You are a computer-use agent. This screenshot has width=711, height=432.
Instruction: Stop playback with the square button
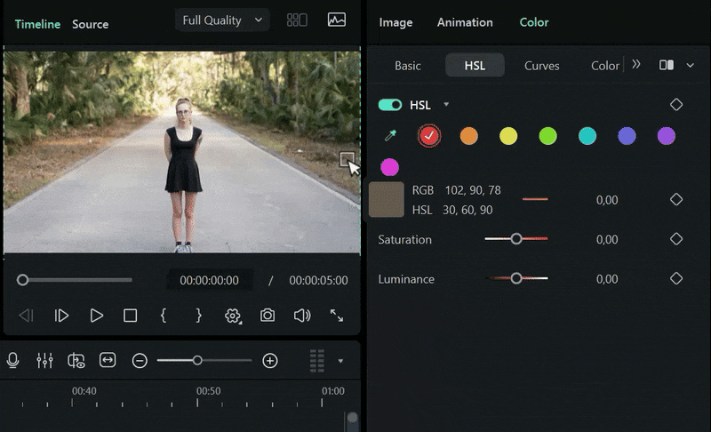pyautogui.click(x=130, y=316)
